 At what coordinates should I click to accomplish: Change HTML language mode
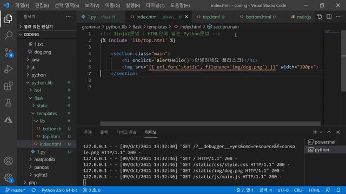[x=314, y=190]
